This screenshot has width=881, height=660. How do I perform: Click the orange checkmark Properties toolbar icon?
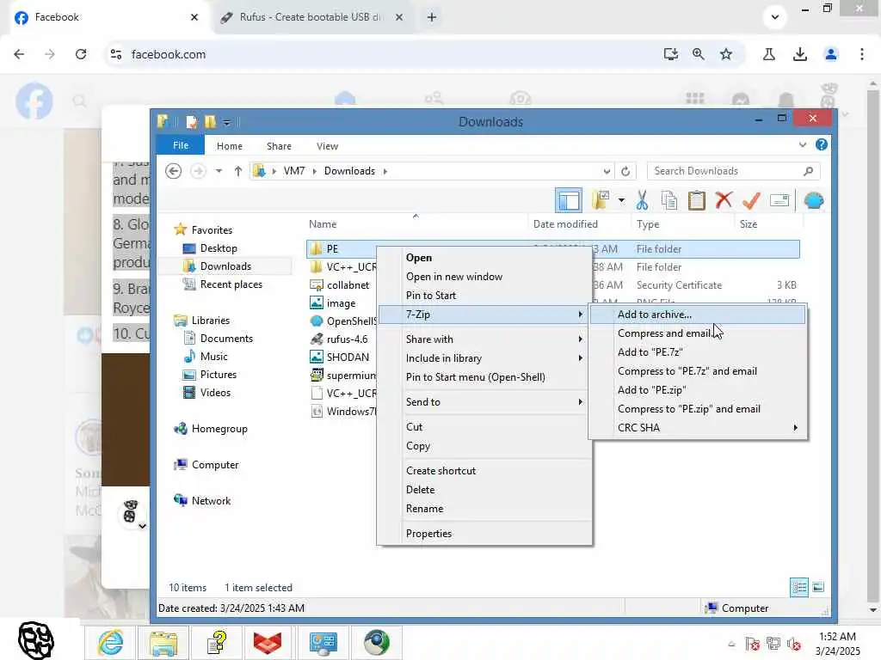(x=751, y=200)
